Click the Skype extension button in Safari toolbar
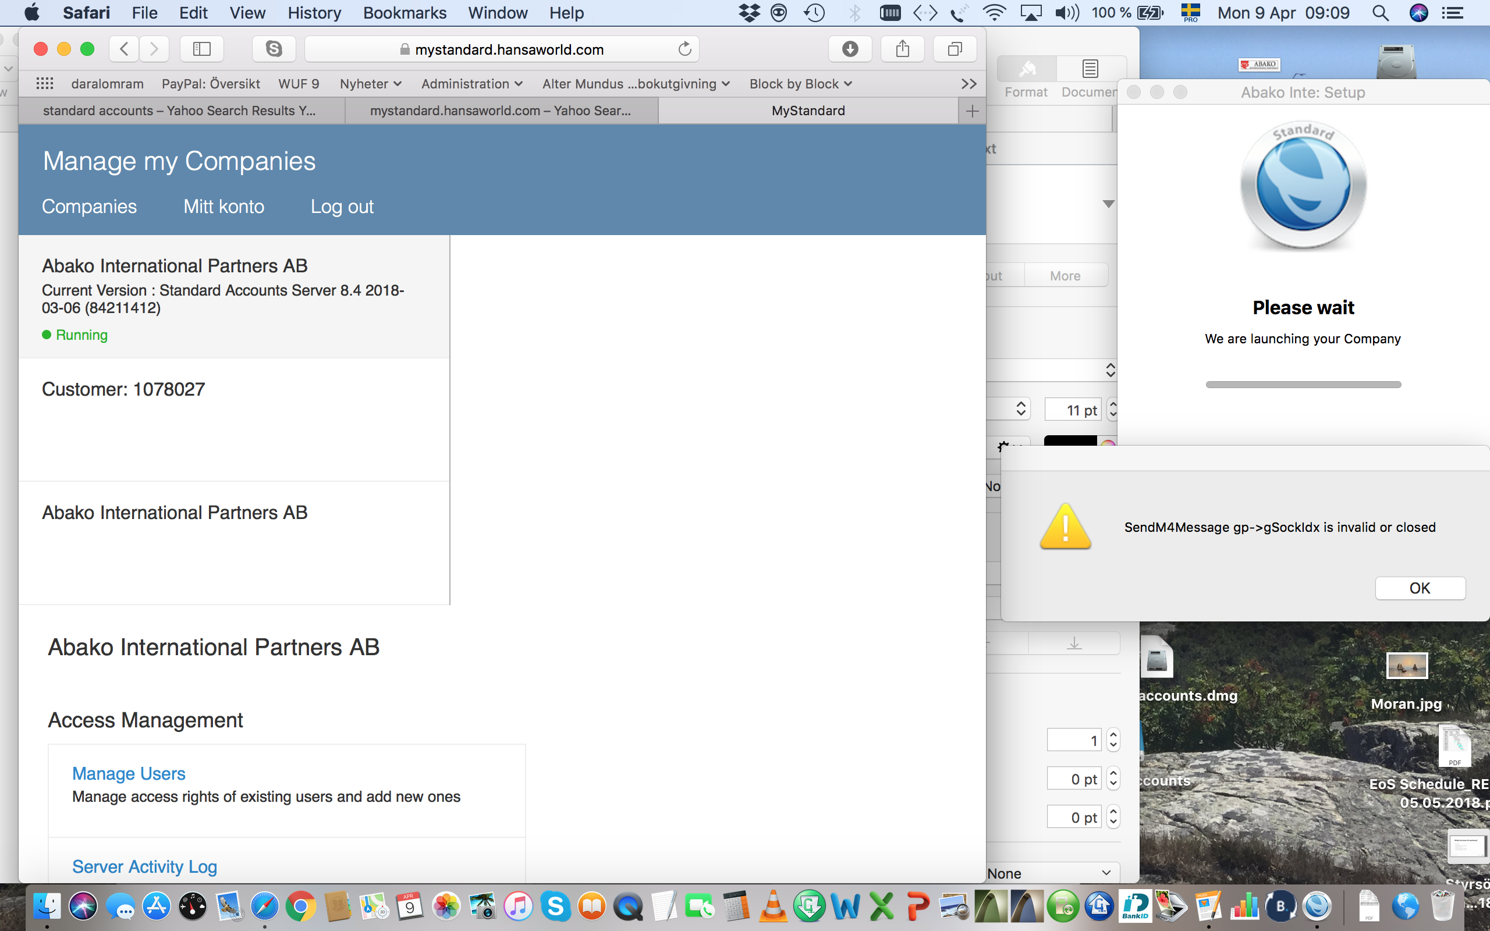This screenshot has width=1490, height=931. [274, 49]
